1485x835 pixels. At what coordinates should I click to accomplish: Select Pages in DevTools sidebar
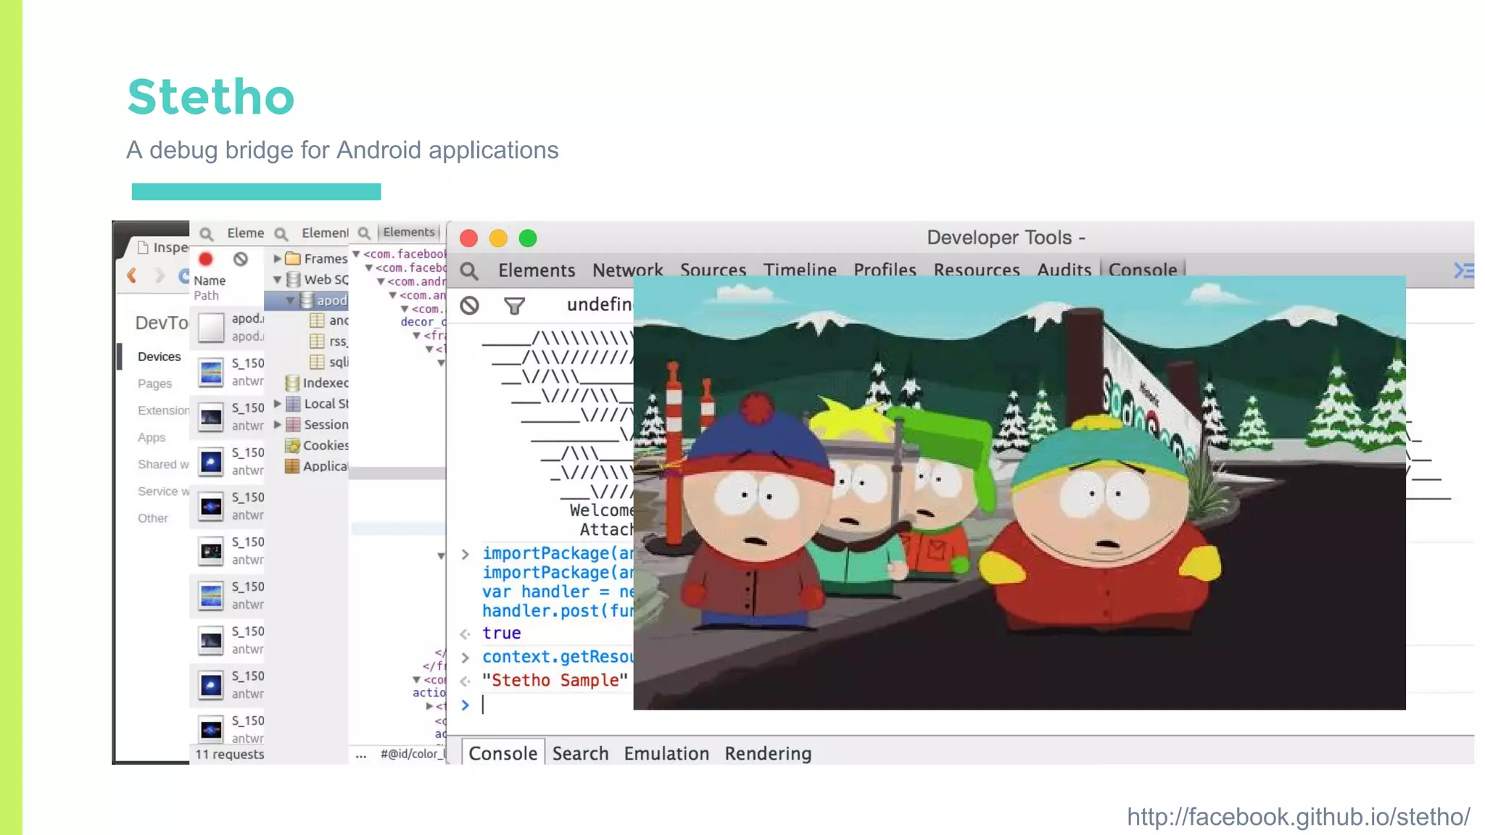[x=154, y=383]
